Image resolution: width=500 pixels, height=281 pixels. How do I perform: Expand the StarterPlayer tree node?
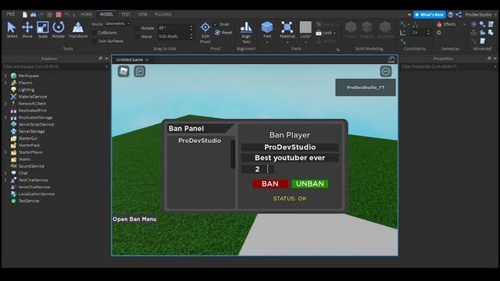click(x=5, y=152)
